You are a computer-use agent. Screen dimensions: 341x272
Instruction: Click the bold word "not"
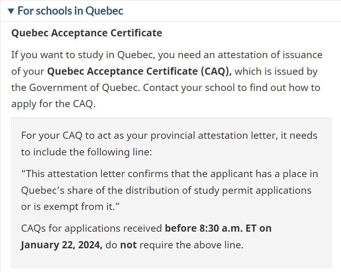128,245
